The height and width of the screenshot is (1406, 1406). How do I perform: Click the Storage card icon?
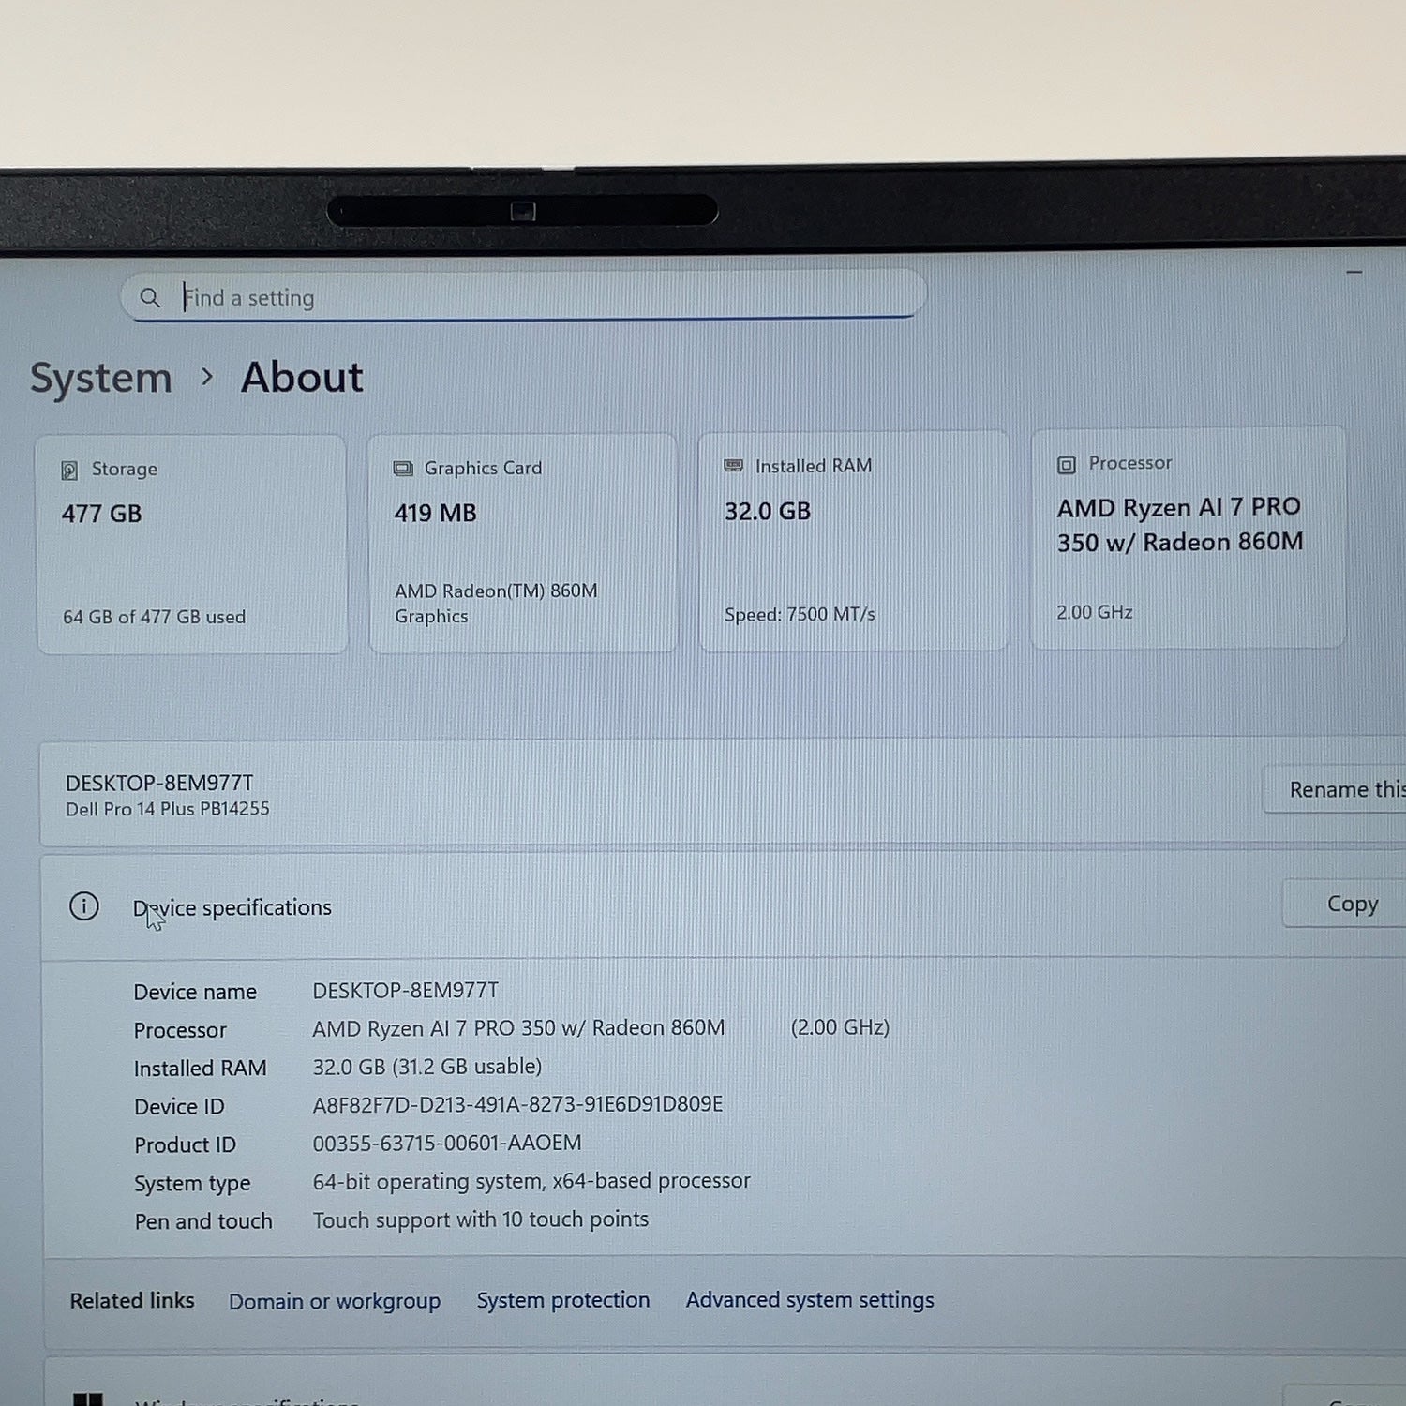pos(69,470)
